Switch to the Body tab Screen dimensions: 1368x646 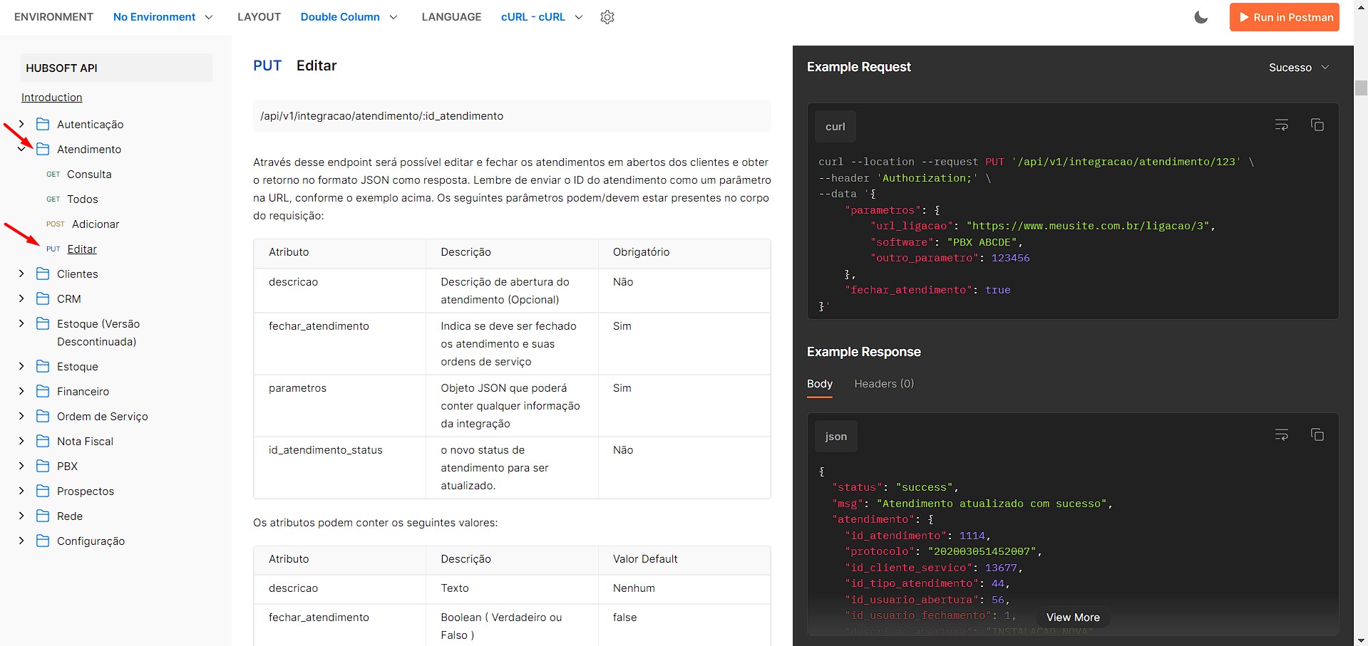click(x=820, y=384)
